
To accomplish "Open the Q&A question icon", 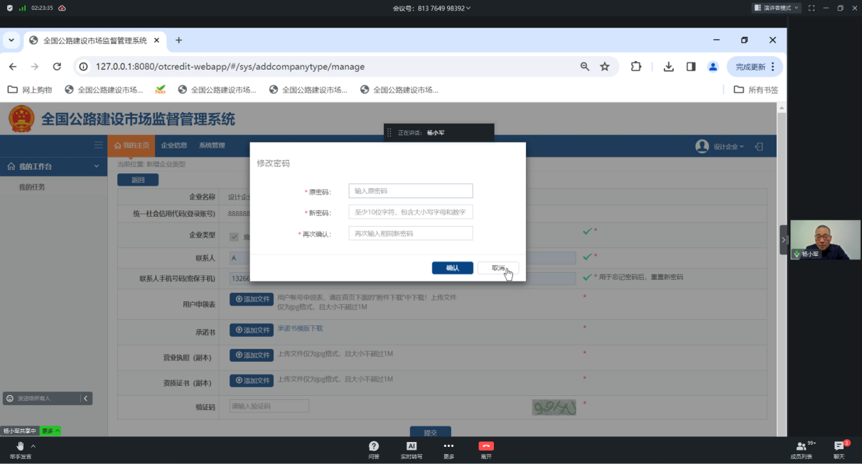I will (374, 446).
